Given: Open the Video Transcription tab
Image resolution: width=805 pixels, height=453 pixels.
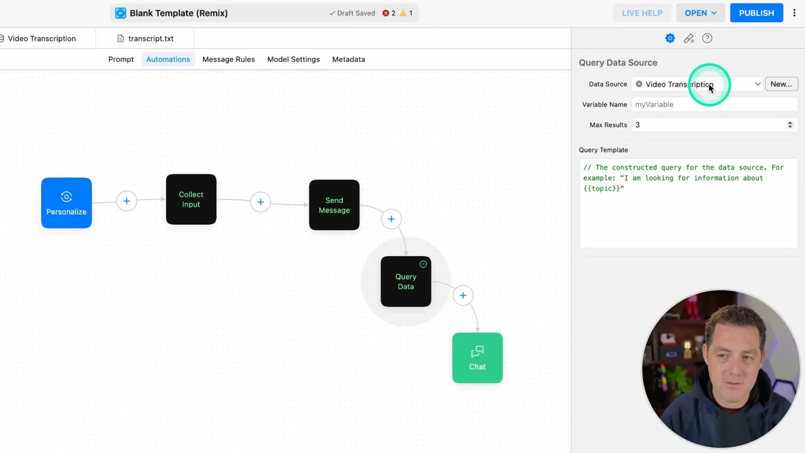Looking at the screenshot, I should click(42, 39).
